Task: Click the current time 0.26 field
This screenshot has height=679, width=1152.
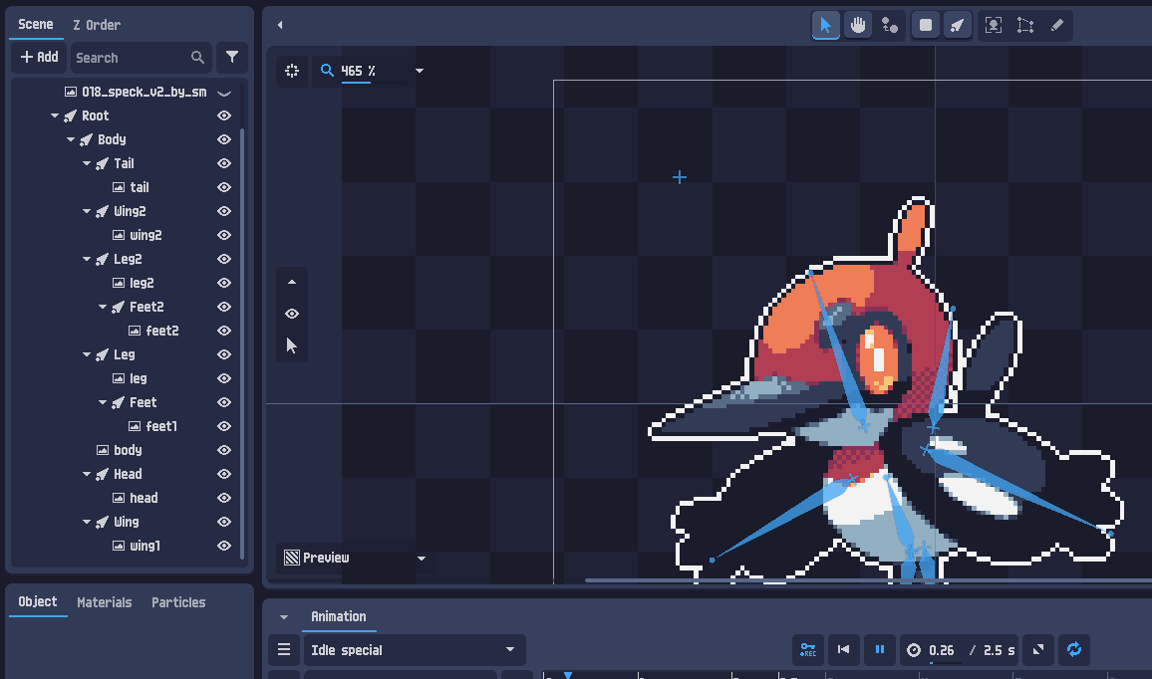Action: click(941, 650)
